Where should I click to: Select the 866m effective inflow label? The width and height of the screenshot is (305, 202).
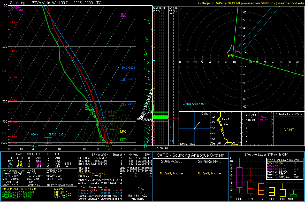pos(34,134)
